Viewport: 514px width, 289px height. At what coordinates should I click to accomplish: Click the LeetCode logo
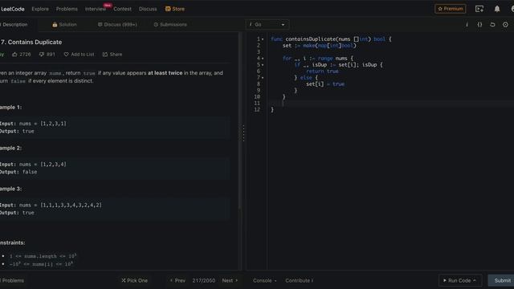point(12,9)
